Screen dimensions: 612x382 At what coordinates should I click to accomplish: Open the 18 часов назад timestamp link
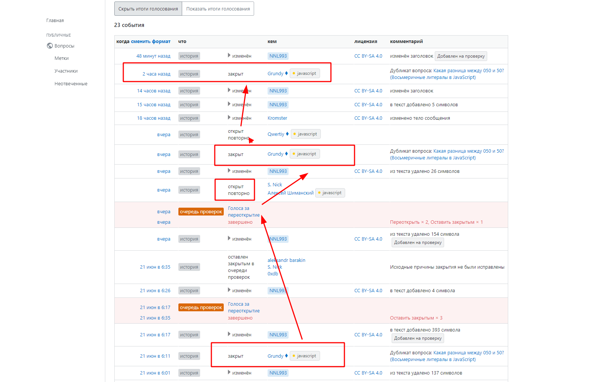[154, 118]
